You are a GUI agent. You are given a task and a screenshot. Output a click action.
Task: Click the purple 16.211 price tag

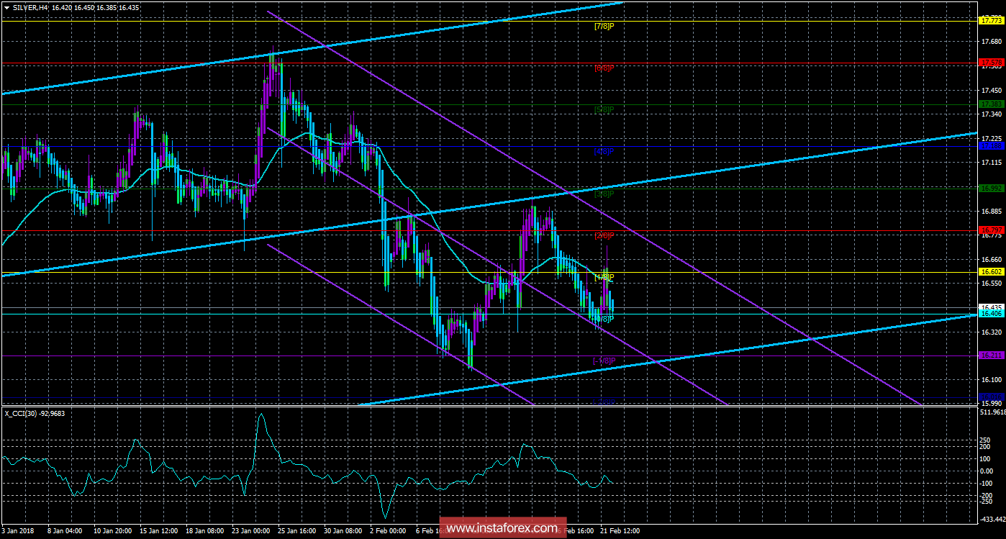point(990,355)
